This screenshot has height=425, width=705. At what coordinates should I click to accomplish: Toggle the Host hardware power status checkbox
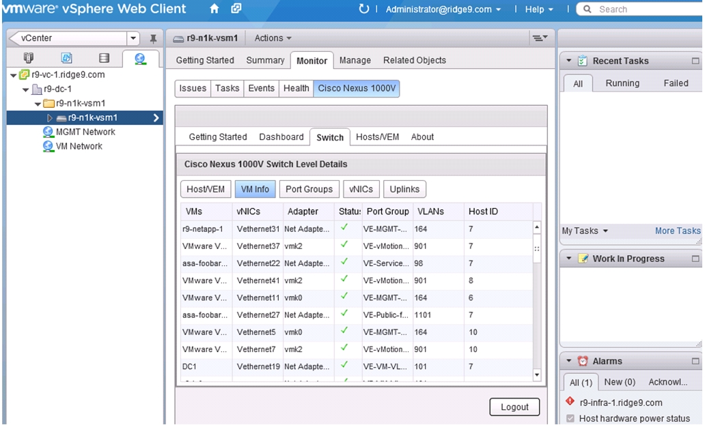coord(570,418)
